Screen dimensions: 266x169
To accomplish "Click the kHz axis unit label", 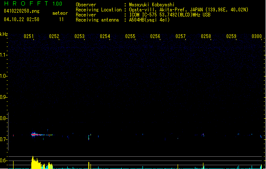I will pyautogui.click(x=4, y=34).
